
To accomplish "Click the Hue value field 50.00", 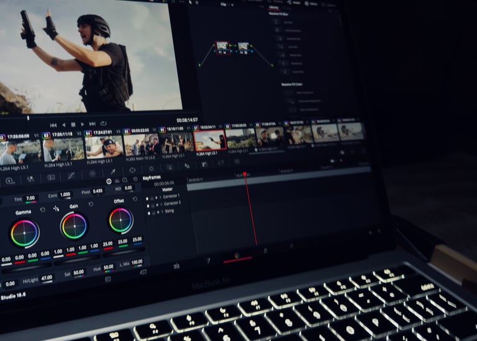I will coord(109,267).
